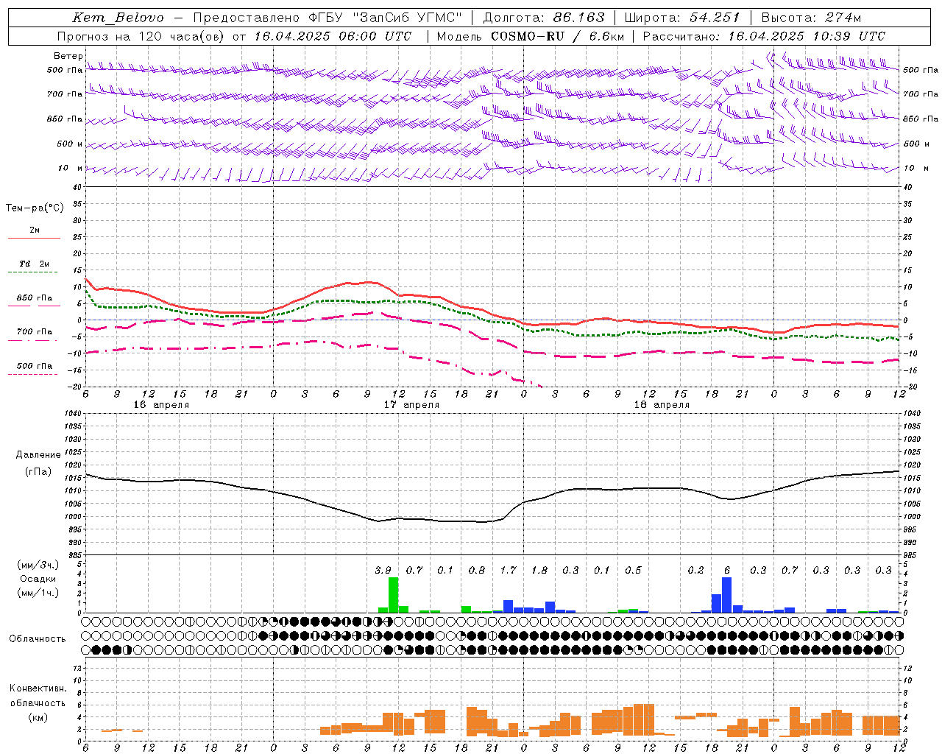Click the "18 апреля" date label
Screen dimensions: 942x754
(662, 405)
